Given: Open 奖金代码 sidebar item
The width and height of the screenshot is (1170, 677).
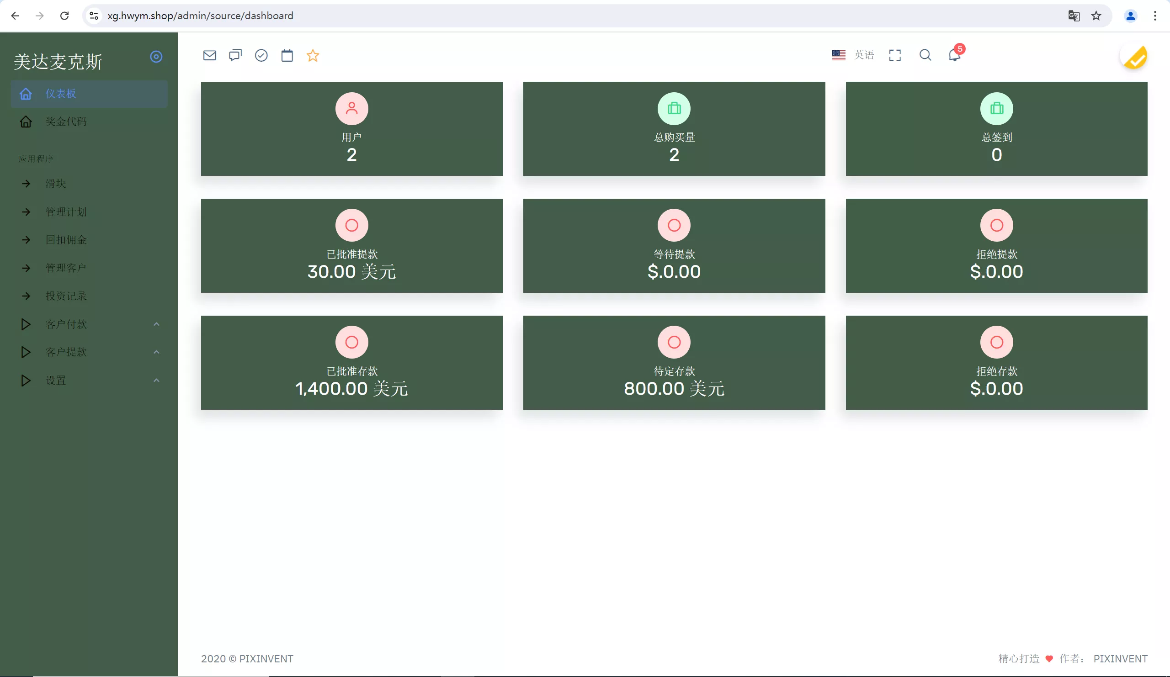Looking at the screenshot, I should click(x=66, y=122).
